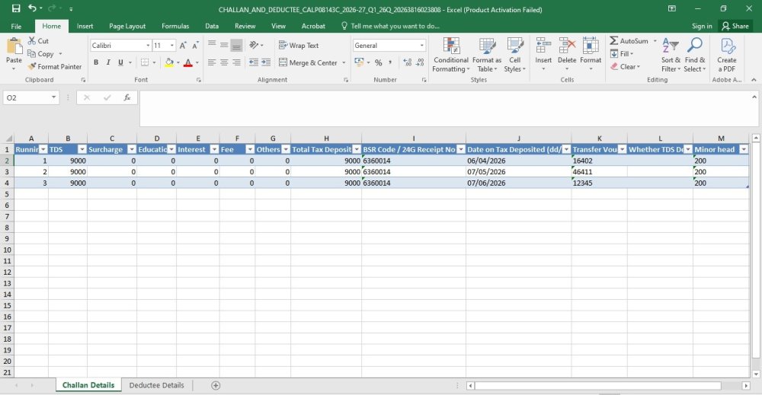Screen dimensions: 762x395
Task: Open the Calibri font name dropdown
Action: (148, 46)
